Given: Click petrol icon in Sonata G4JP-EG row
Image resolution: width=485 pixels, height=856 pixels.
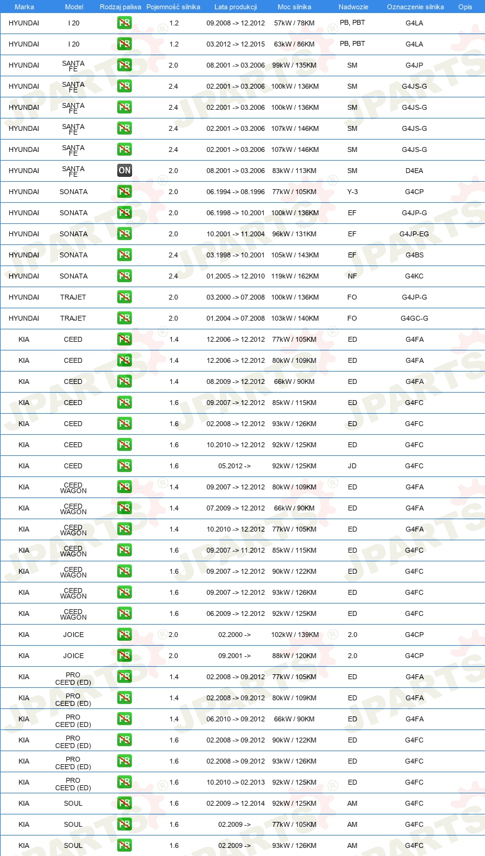Looking at the screenshot, I should [x=125, y=234].
